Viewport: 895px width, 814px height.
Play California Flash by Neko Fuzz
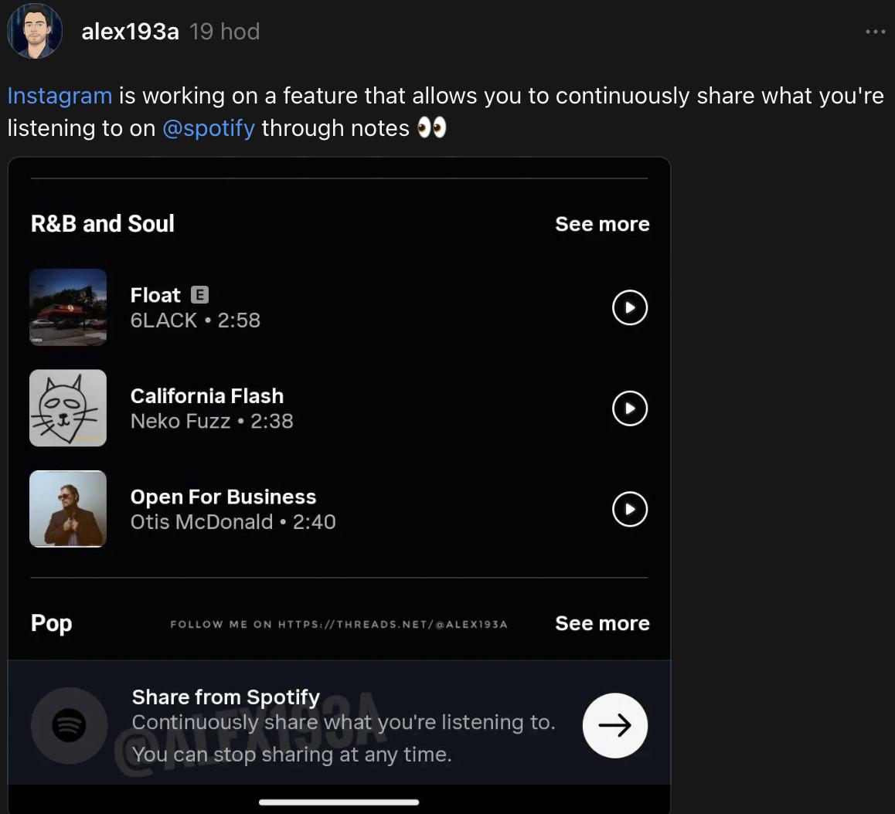click(630, 409)
